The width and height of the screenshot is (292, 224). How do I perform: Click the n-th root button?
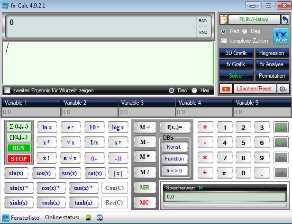[70, 158]
